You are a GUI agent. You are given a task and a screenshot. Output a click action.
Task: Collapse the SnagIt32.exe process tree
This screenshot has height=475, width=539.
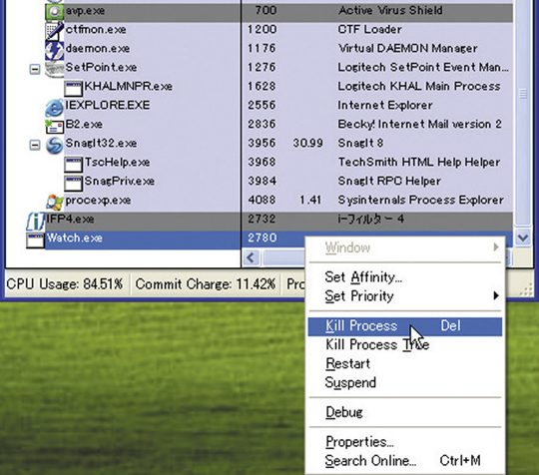point(34,145)
